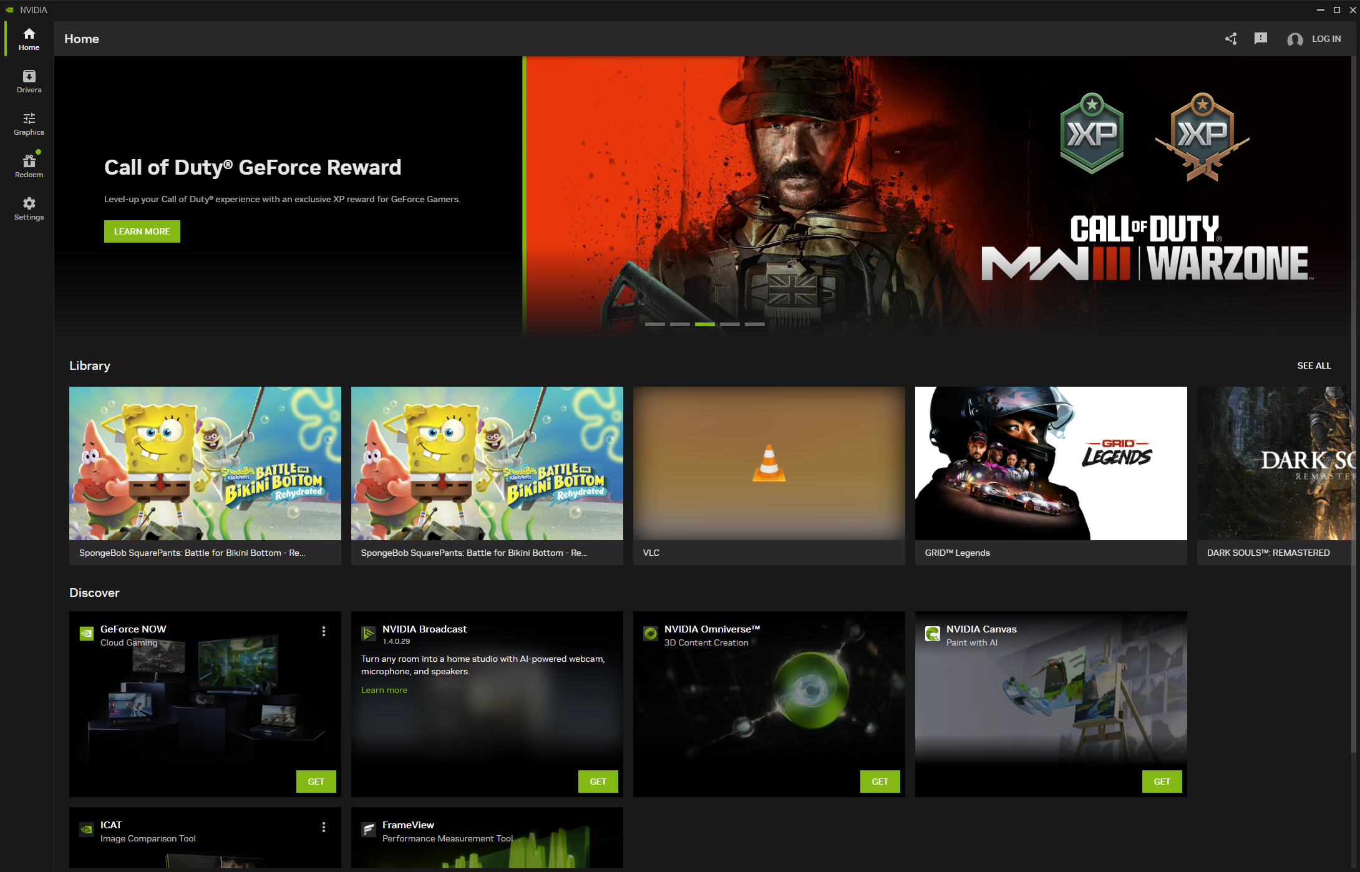Learn more about NVIDIA Broadcast
Image resolution: width=1360 pixels, height=872 pixels.
385,690
